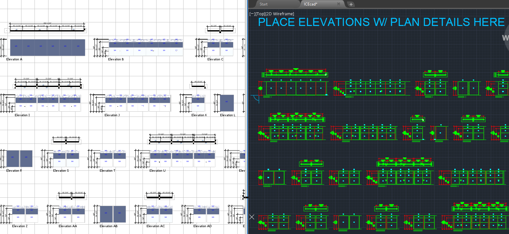Click the Elevation AA label

point(68,226)
